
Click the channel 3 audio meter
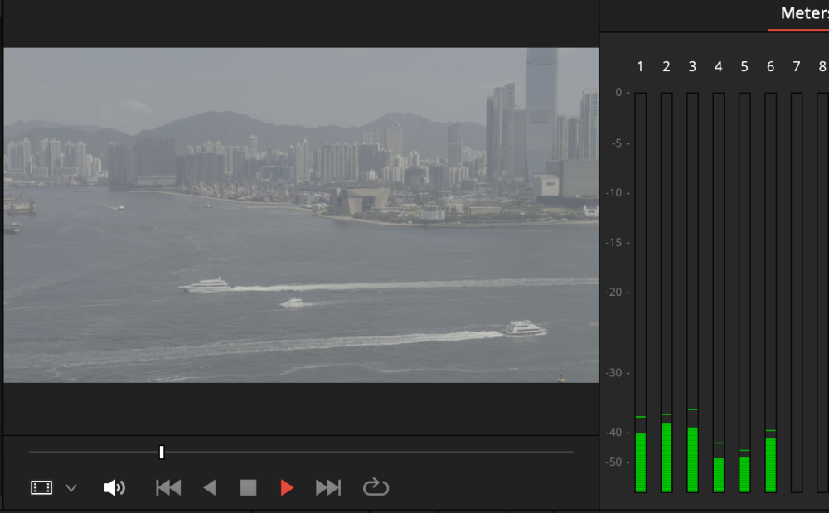(x=692, y=292)
